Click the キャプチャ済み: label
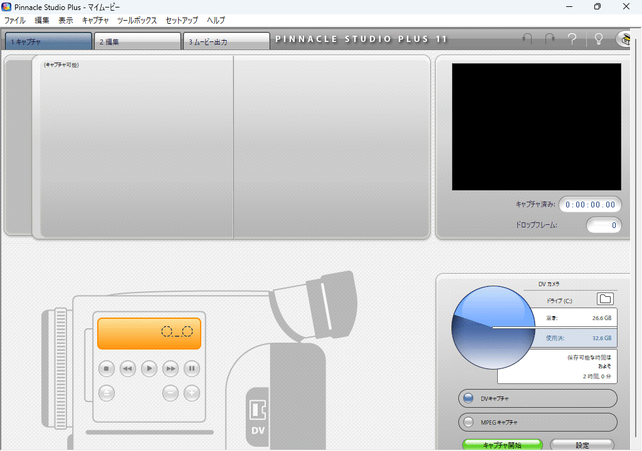Viewport: 642px width, 451px height. pos(535,204)
